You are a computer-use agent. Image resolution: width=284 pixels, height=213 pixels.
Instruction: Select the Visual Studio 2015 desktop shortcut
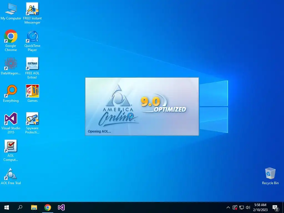11,123
